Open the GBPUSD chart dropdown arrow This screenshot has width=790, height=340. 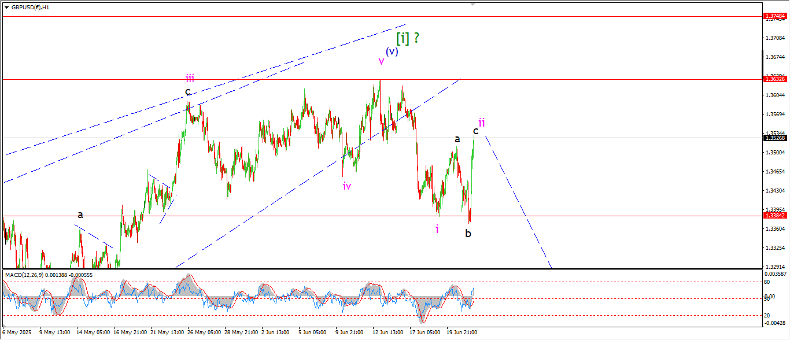[6, 8]
